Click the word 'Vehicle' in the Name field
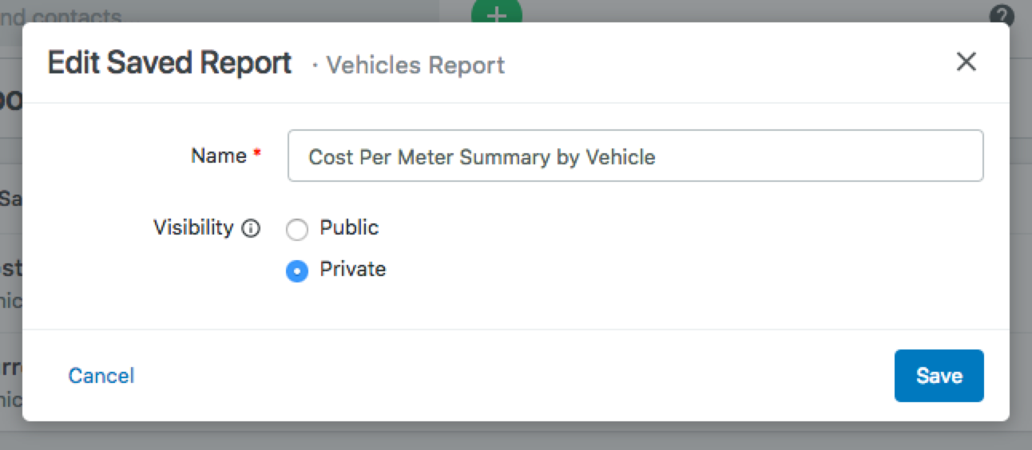Screen dimensions: 1032x450 pos(621,157)
